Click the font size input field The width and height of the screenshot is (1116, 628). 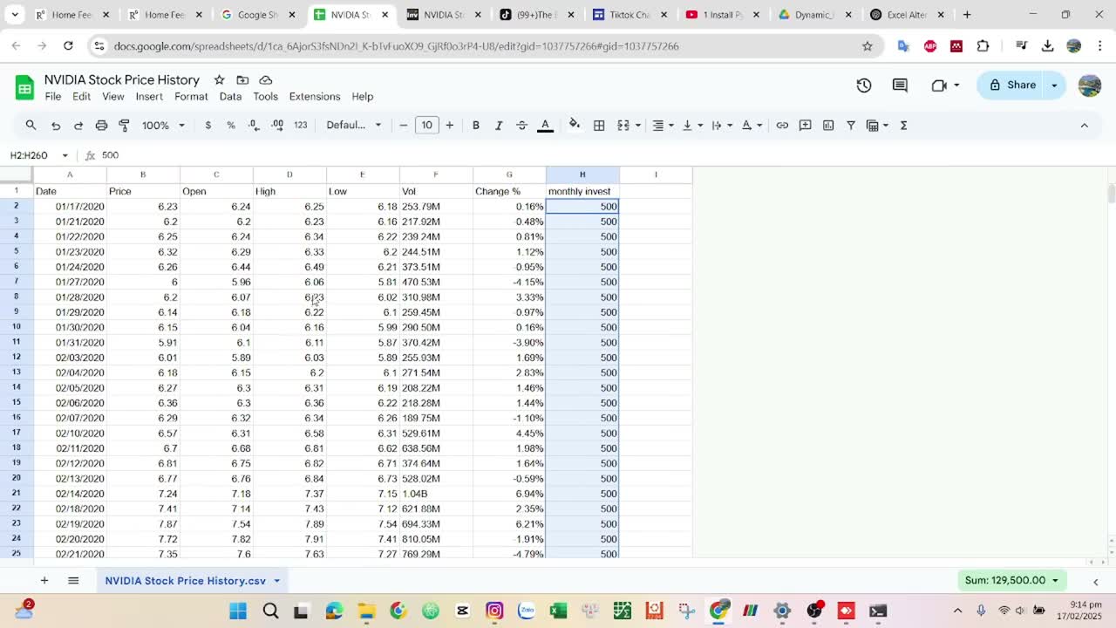coord(426,126)
